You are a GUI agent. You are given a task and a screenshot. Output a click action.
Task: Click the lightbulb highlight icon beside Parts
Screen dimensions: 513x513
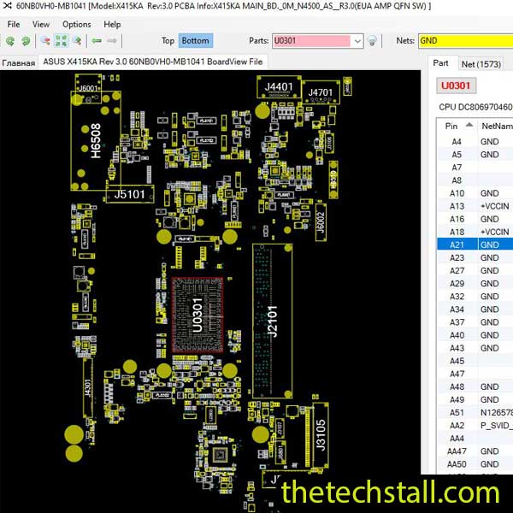point(372,41)
